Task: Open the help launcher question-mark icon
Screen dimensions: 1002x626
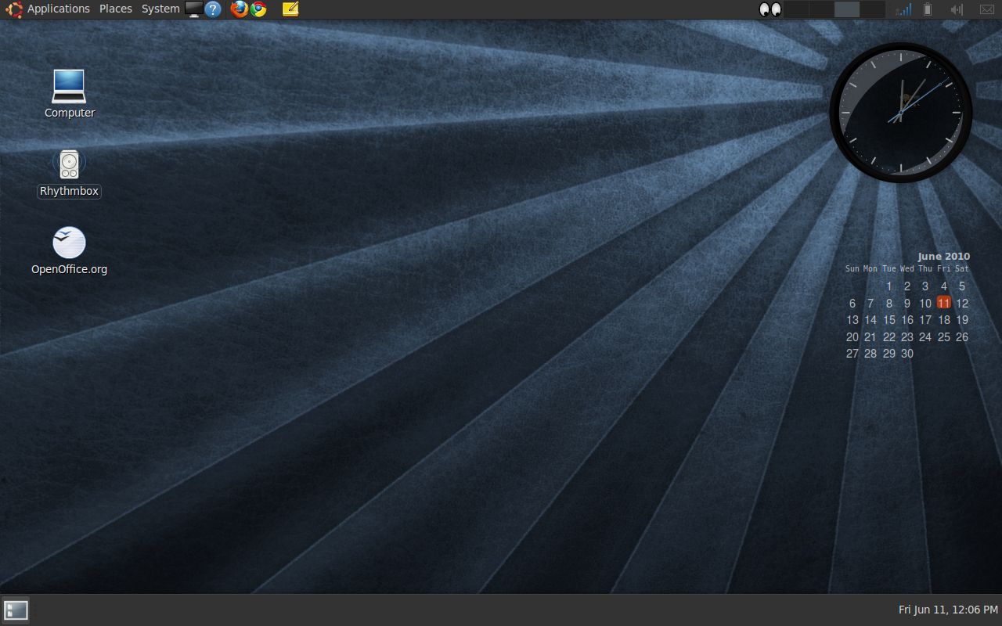Action: click(213, 9)
